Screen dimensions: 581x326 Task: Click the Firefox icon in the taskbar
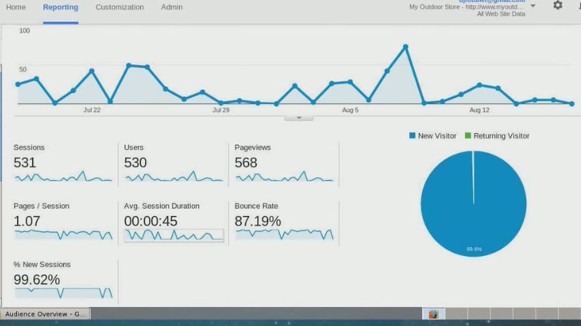click(x=433, y=314)
